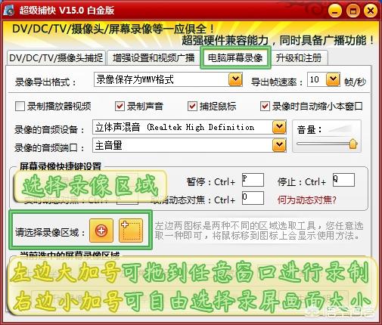This screenshot has height=325, width=382.
Task: Open the 录像导出格式 dropdown arrow
Action: click(x=235, y=79)
